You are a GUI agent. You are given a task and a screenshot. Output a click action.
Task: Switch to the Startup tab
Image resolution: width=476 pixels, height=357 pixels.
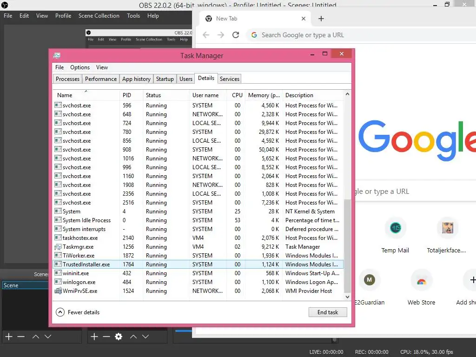[x=165, y=79]
